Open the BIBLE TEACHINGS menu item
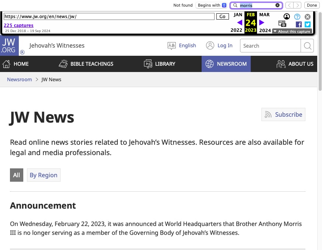 tap(86, 64)
